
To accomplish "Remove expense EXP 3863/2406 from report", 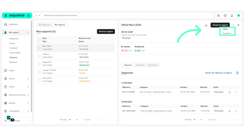I will click(235, 111).
